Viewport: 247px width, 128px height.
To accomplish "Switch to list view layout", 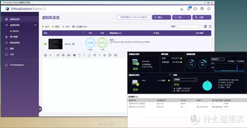I will pos(205,26).
